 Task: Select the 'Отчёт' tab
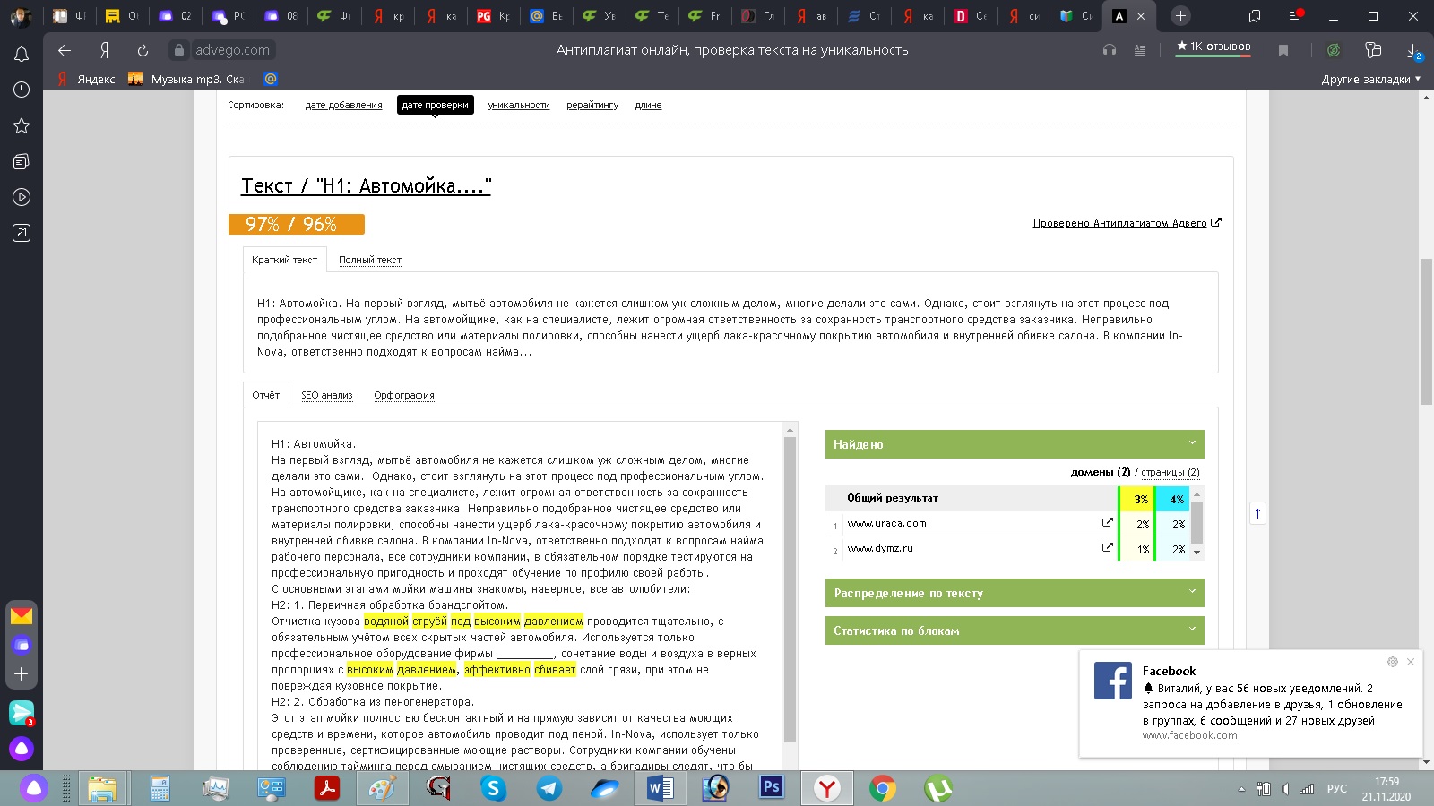pyautogui.click(x=265, y=395)
